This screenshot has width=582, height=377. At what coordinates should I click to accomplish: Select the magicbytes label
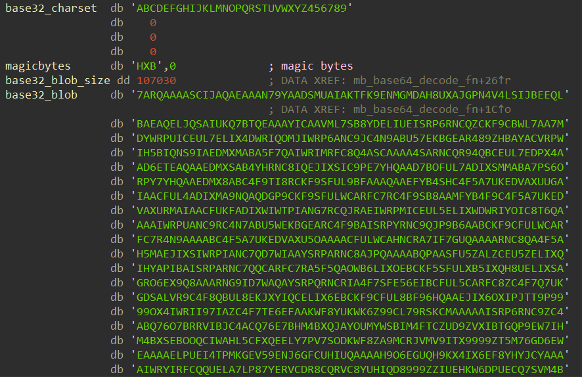click(38, 66)
